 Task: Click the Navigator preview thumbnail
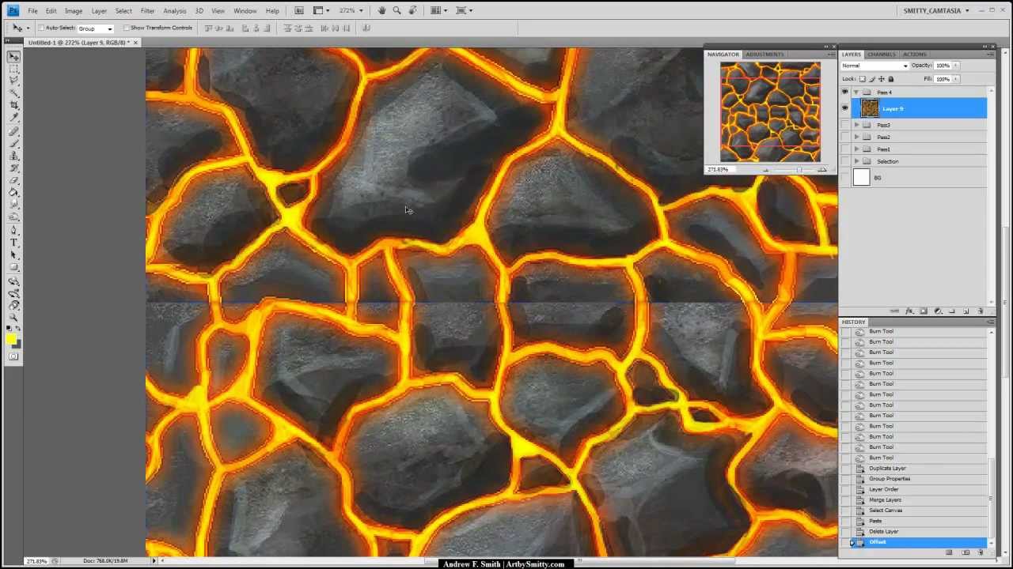tap(770, 111)
